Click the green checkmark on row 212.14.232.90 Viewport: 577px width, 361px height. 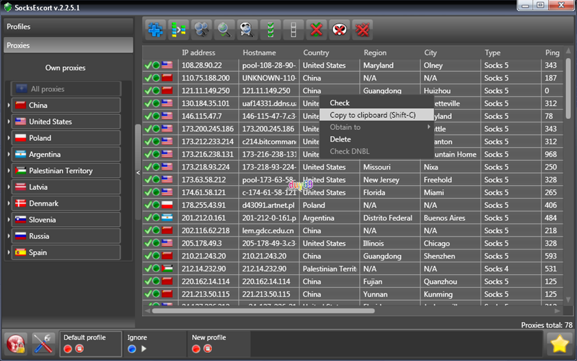[148, 269]
